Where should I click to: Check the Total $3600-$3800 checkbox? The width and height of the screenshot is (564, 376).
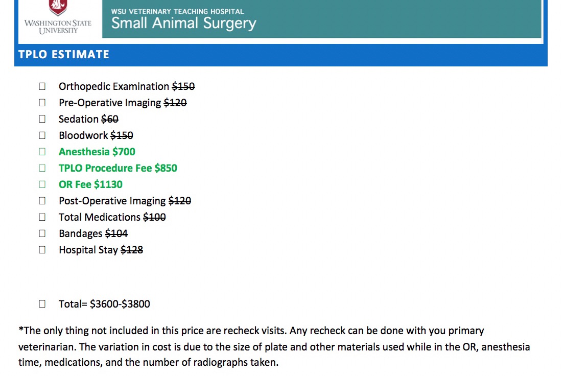point(42,304)
